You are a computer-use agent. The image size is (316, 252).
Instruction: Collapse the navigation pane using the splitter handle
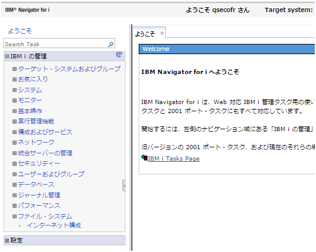coord(124,186)
